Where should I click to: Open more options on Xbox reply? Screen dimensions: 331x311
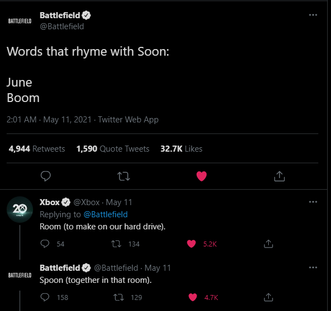coord(313,202)
